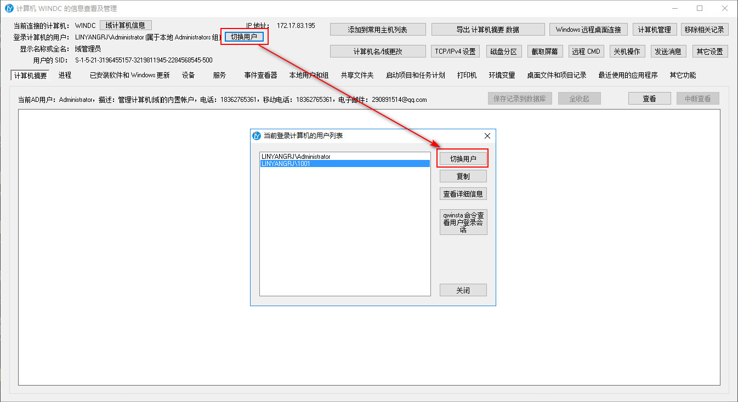738x402 pixels.
Task: Click the app logo icon in title bar
Action: tap(9, 9)
